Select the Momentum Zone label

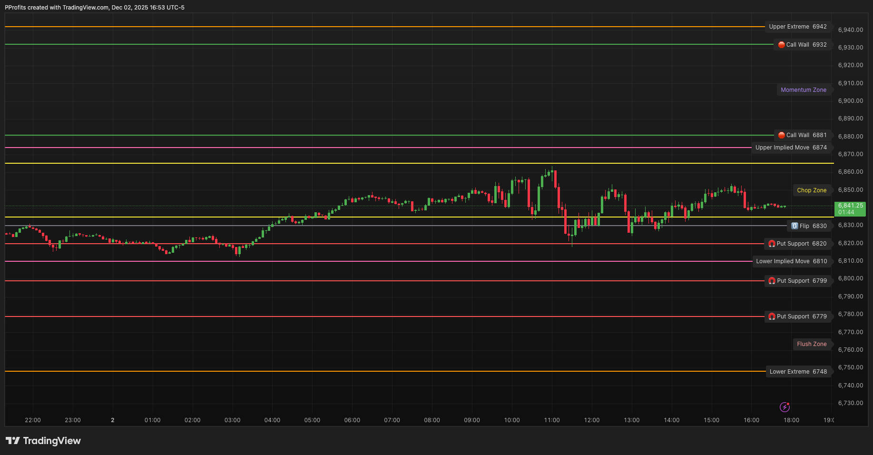click(804, 89)
